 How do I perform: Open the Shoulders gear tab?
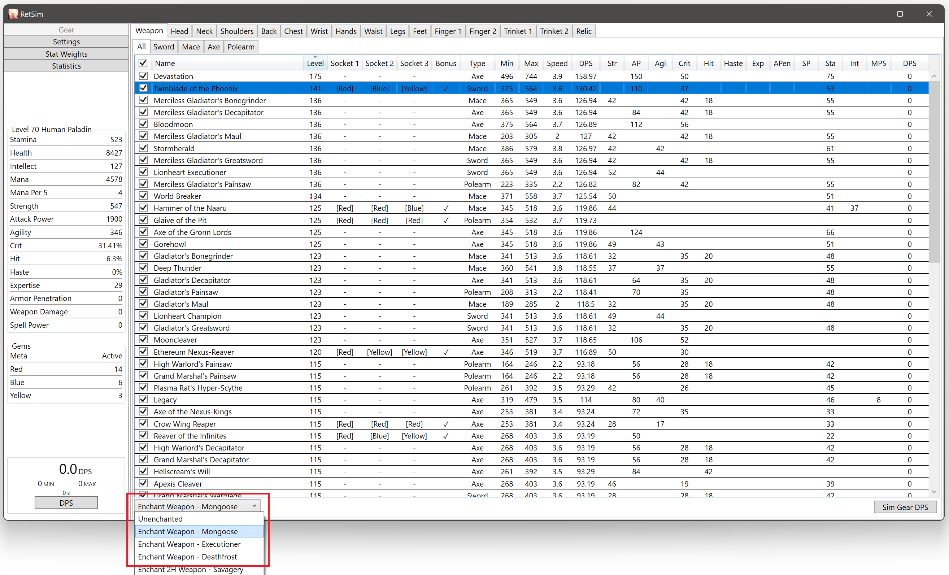point(237,31)
